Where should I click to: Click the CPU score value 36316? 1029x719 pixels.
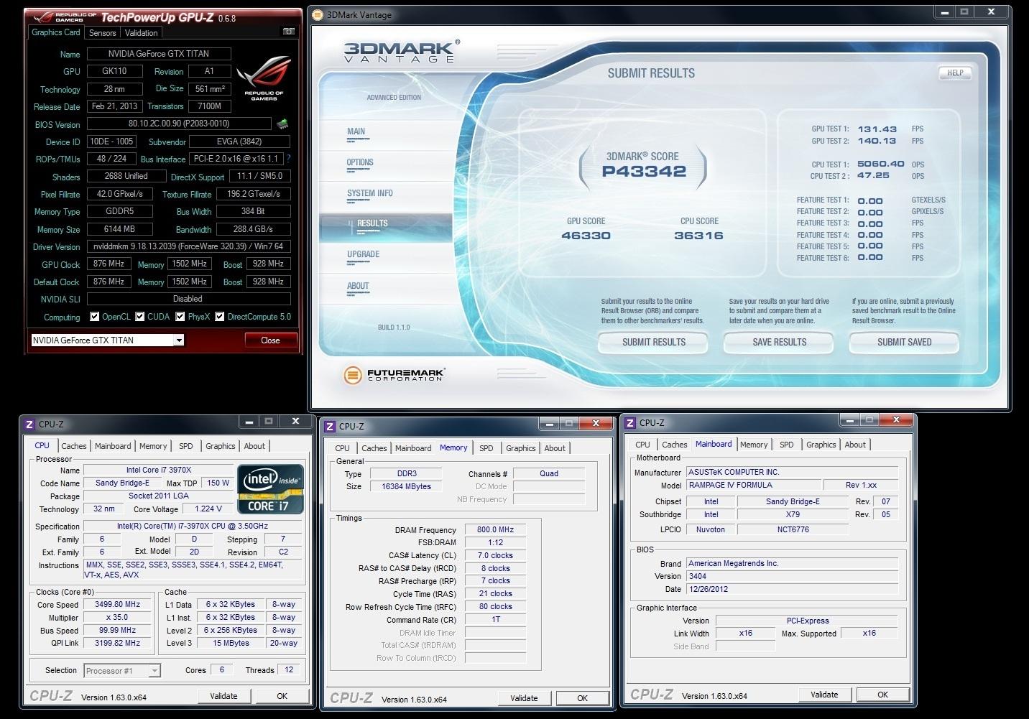[698, 236]
